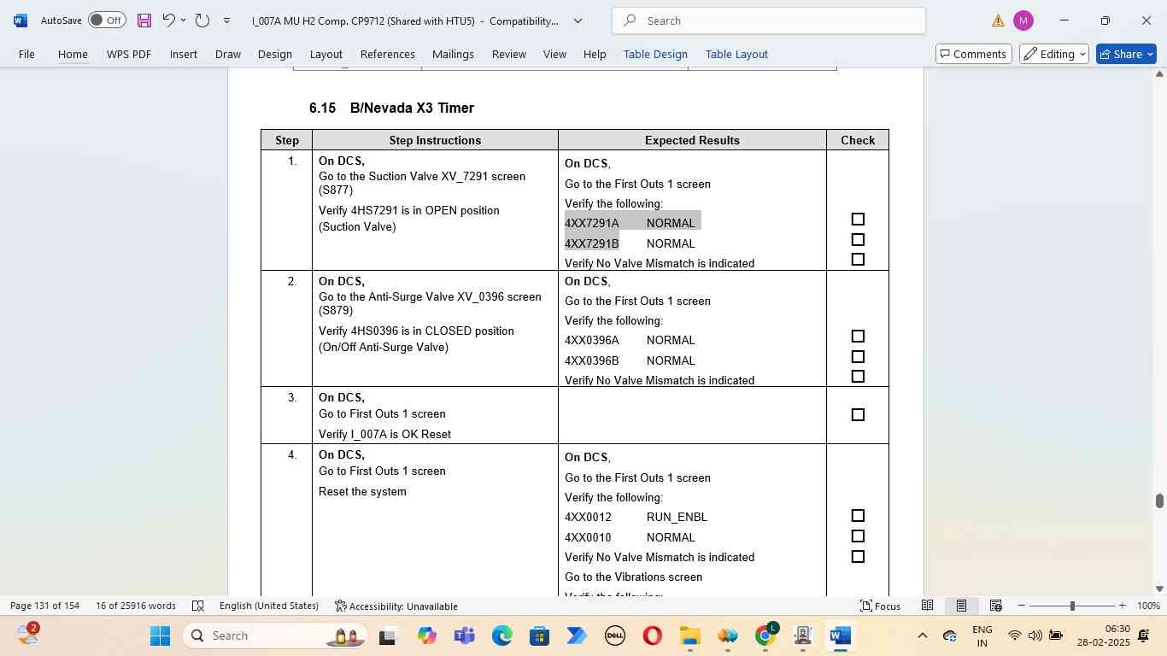Check the box for 4XX0396B NORMAL
Screen dimensions: 1167x656
tap(858, 357)
